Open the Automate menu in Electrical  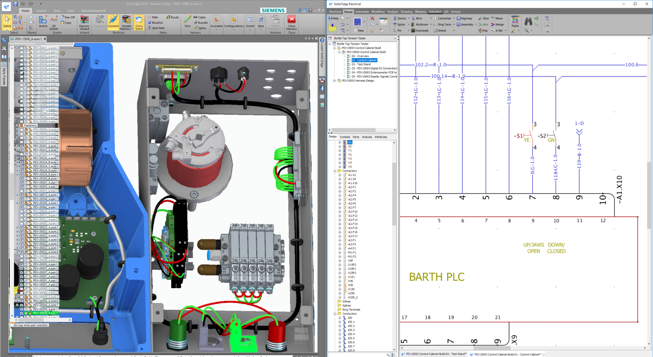(x=362, y=12)
